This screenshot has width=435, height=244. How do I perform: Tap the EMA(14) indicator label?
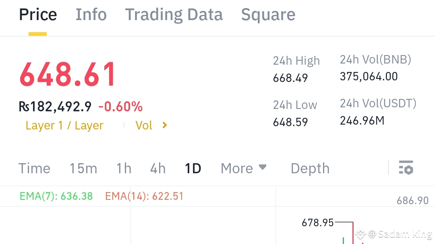144,196
